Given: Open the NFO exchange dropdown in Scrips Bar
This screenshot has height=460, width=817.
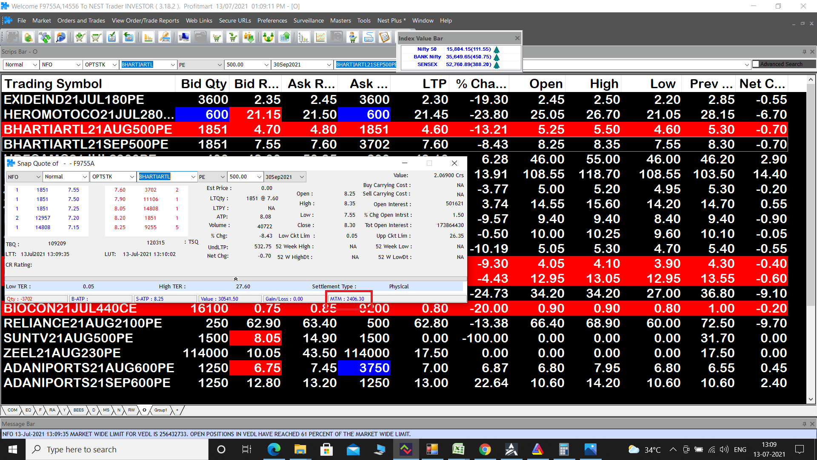Looking at the screenshot, I should pos(78,65).
